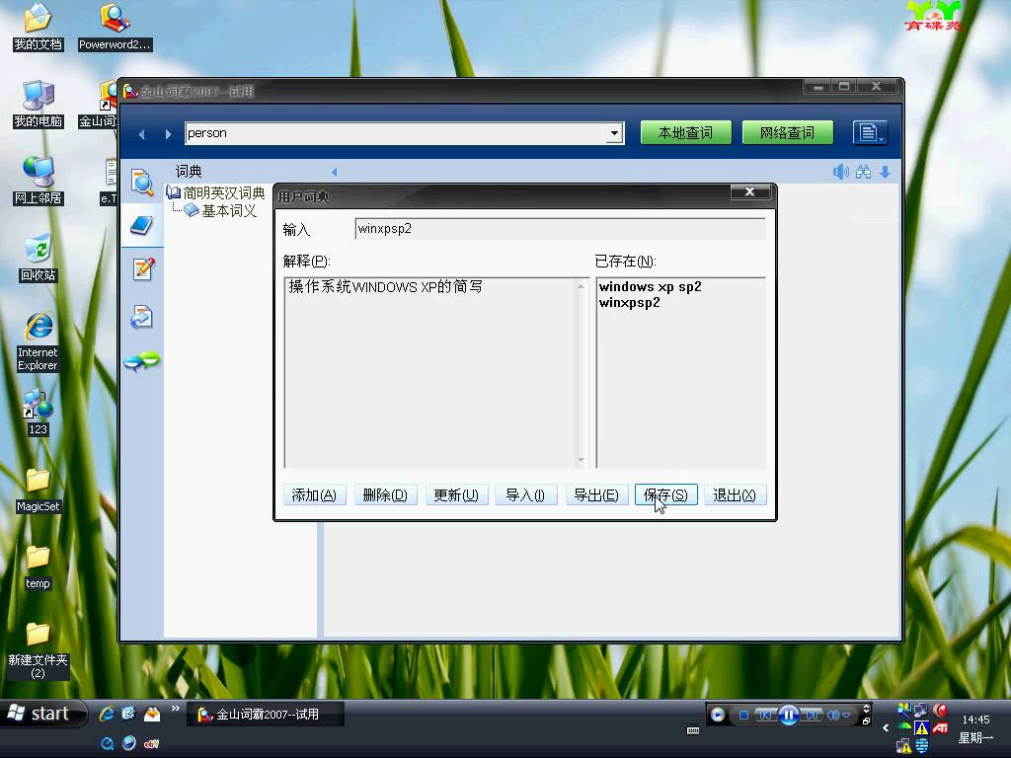
Task: Click the 网络查词 online lookup button
Action: (x=787, y=133)
